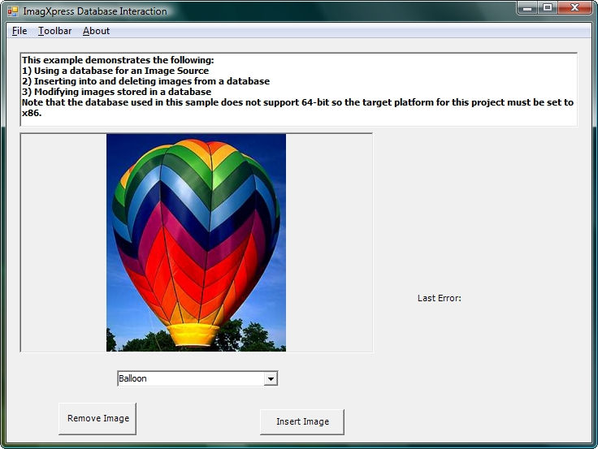Maximize the ImagXpress window
This screenshot has width=598, height=449.
548,7
